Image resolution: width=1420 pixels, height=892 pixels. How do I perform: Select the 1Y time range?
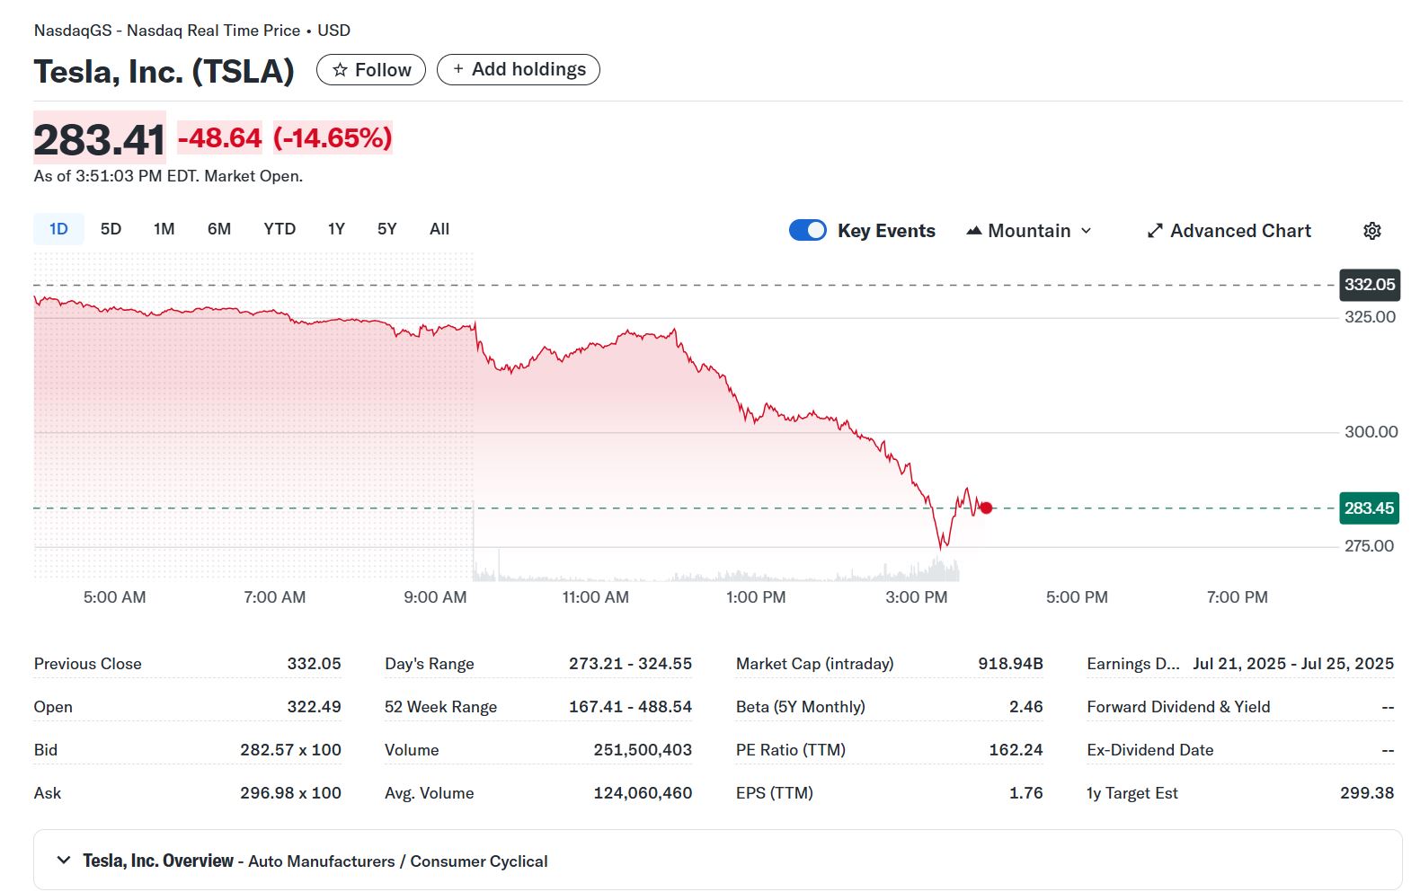[x=336, y=229]
